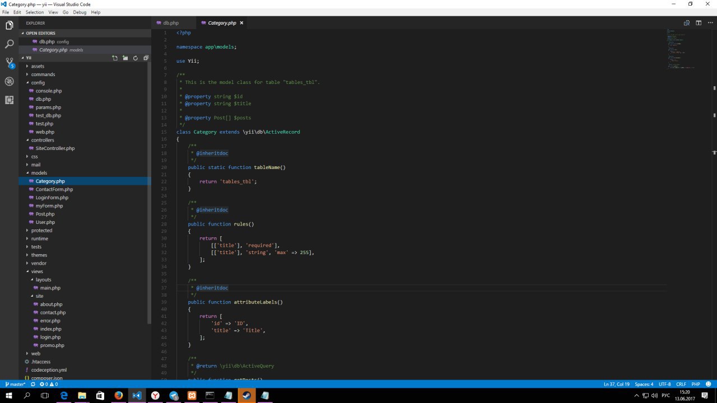Open the Debug view icon

click(x=9, y=81)
